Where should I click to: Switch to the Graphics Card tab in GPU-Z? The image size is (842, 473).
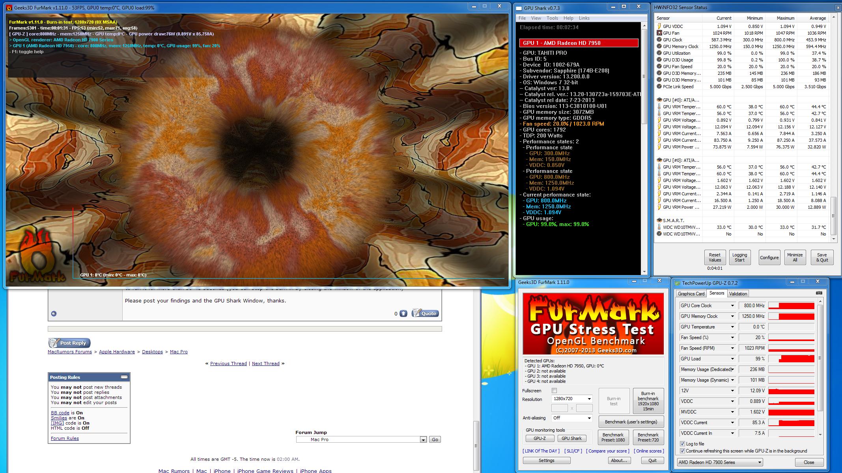691,294
